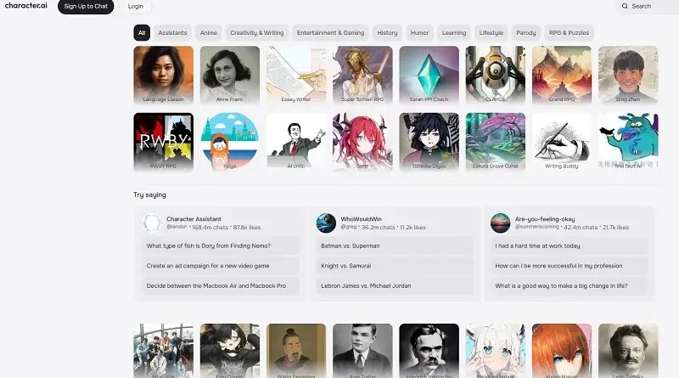Open the CLARICE robot character card

point(496,75)
